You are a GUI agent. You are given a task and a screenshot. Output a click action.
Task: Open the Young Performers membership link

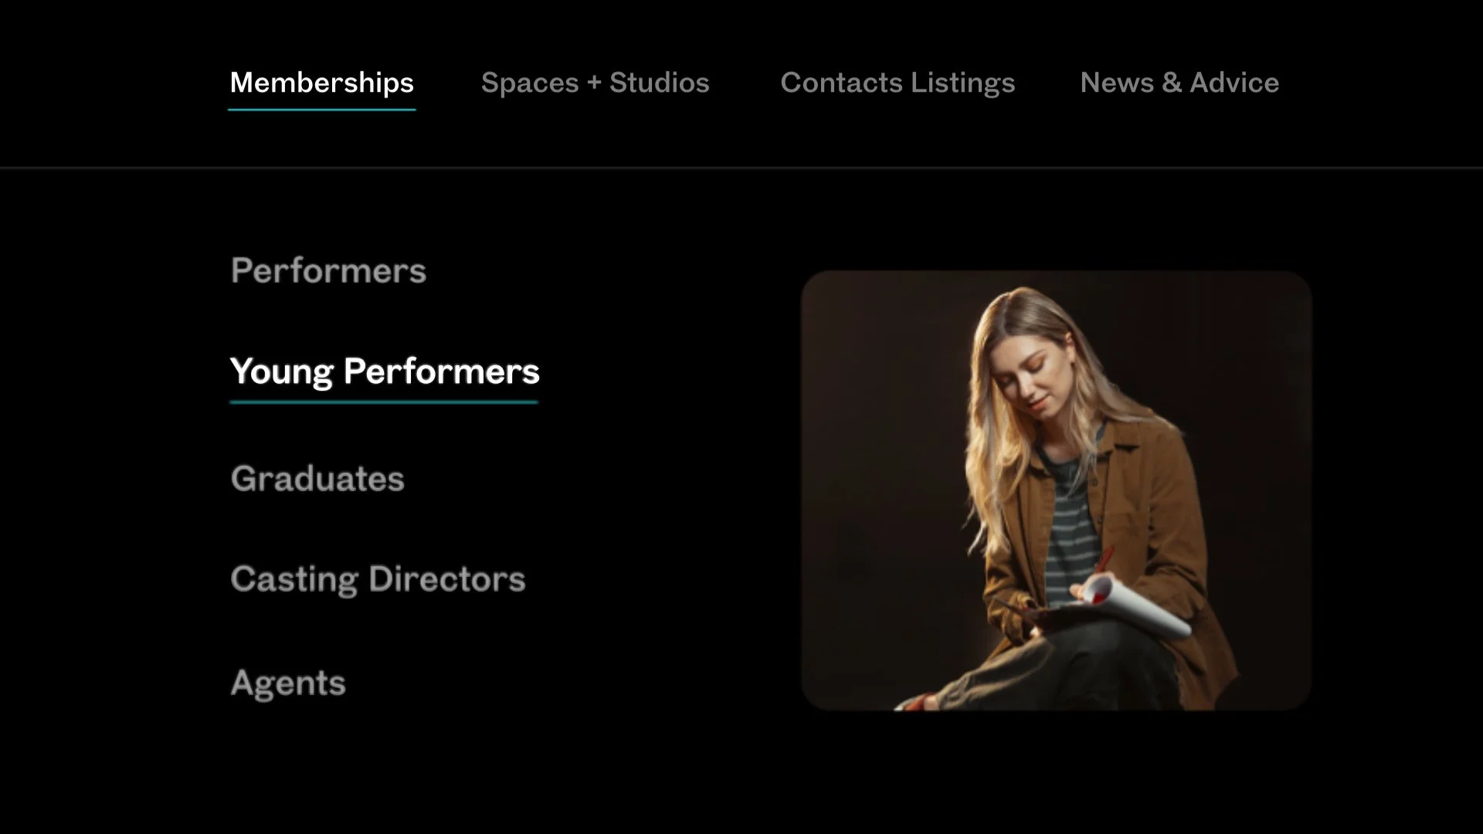[384, 371]
